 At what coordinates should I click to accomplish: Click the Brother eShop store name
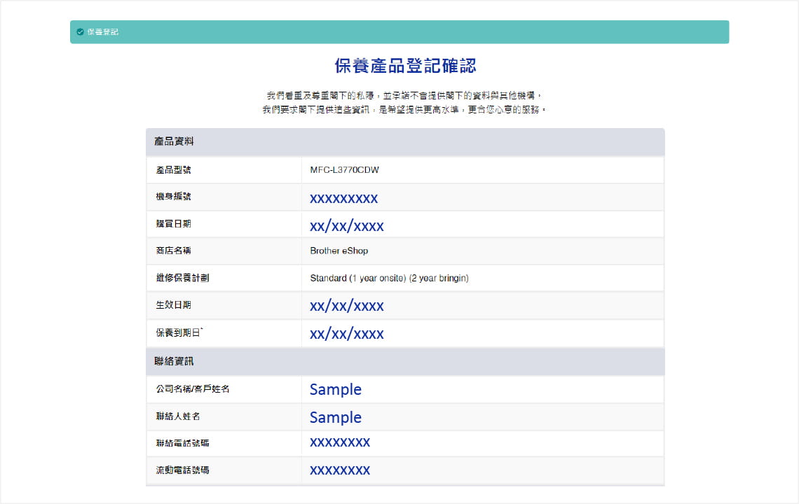(339, 251)
